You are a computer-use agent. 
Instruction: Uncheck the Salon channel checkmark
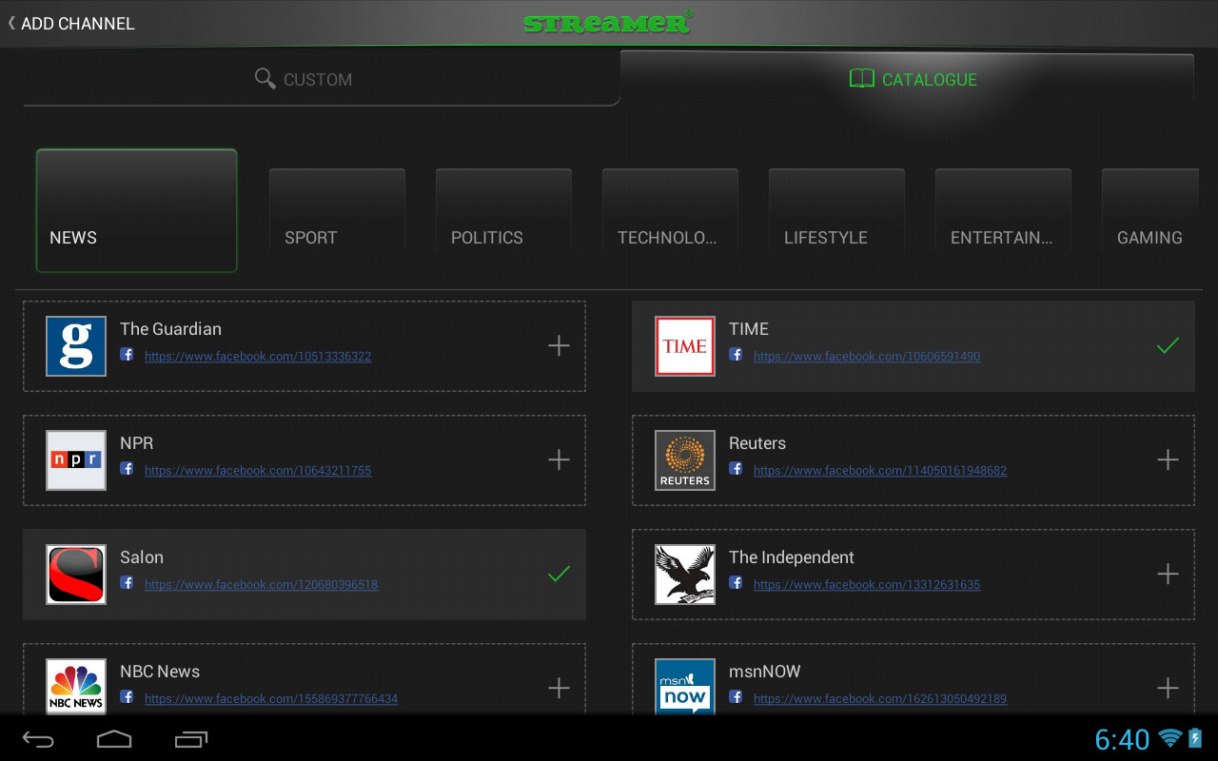559,575
